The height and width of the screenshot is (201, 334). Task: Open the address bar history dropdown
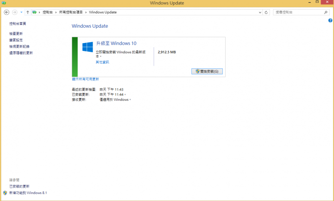click(x=260, y=12)
